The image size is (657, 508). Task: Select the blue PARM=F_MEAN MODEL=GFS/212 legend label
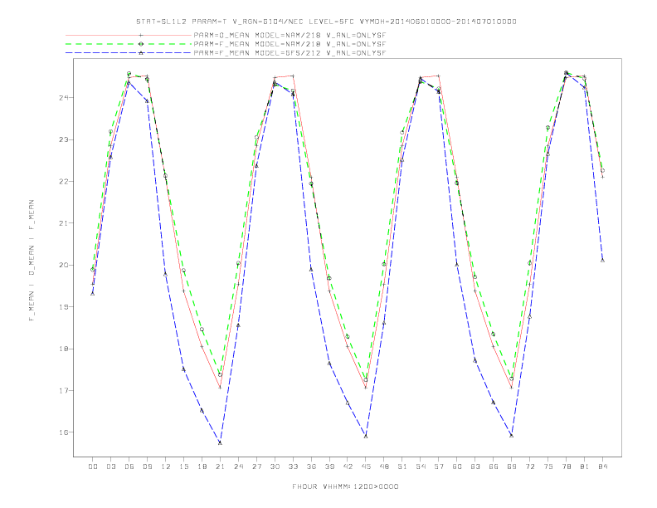[x=290, y=53]
